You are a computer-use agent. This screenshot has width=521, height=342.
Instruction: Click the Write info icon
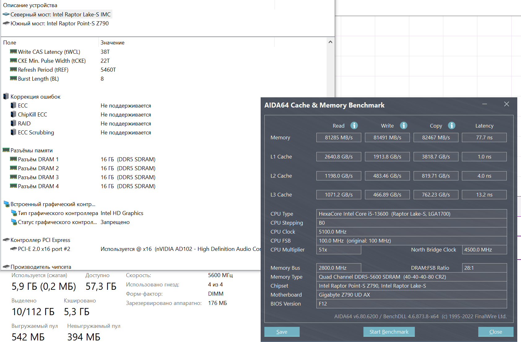pos(404,125)
